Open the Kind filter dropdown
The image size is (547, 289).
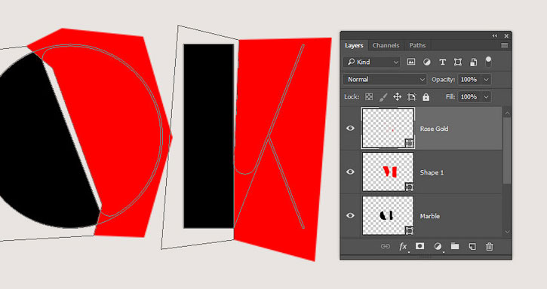(372, 62)
